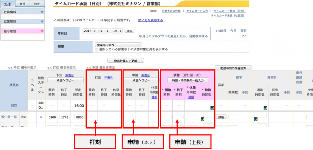Image resolution: width=313 pixels, height=150 pixels.
Task: Click moon icon in 合計 row 通常時間数 cell
Action: pyautogui.click(x=265, y=108)
